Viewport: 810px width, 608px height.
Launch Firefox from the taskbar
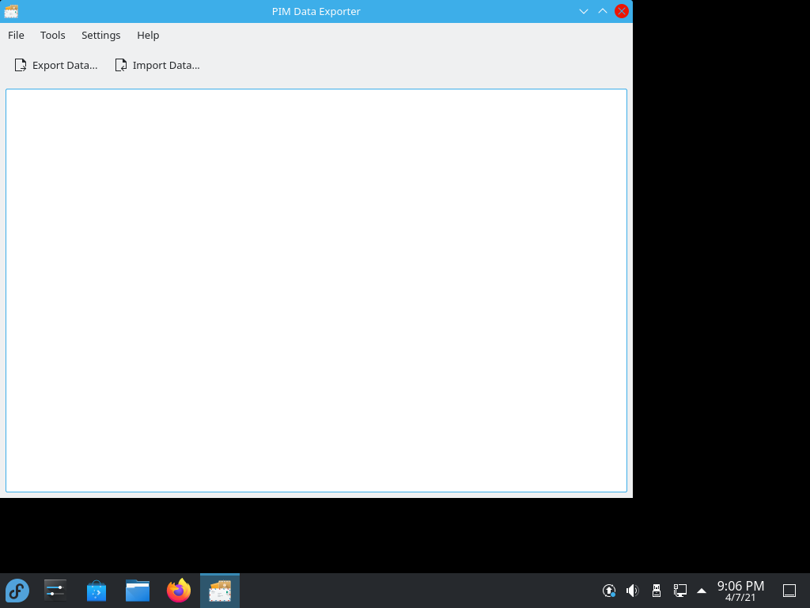pos(179,591)
